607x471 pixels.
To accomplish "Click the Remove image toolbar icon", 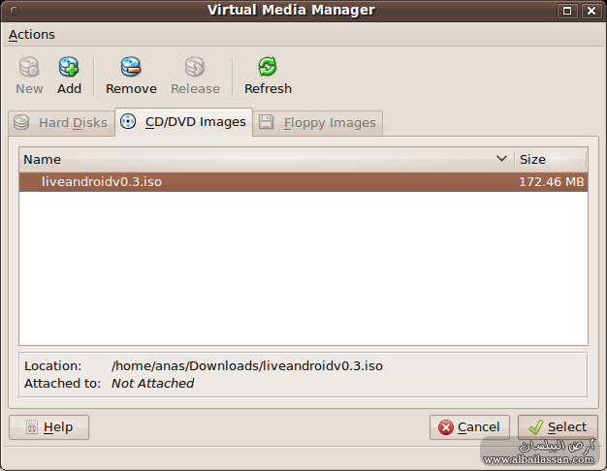I will pos(131,76).
